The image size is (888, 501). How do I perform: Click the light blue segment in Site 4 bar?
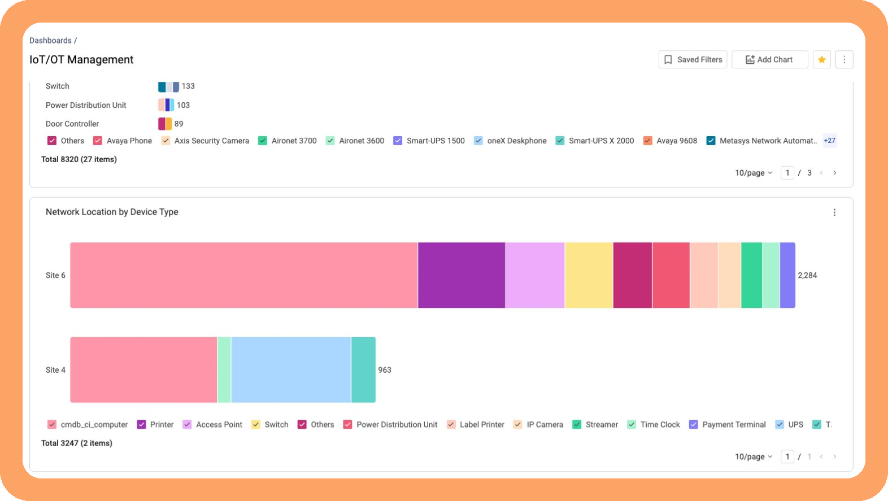click(x=291, y=370)
